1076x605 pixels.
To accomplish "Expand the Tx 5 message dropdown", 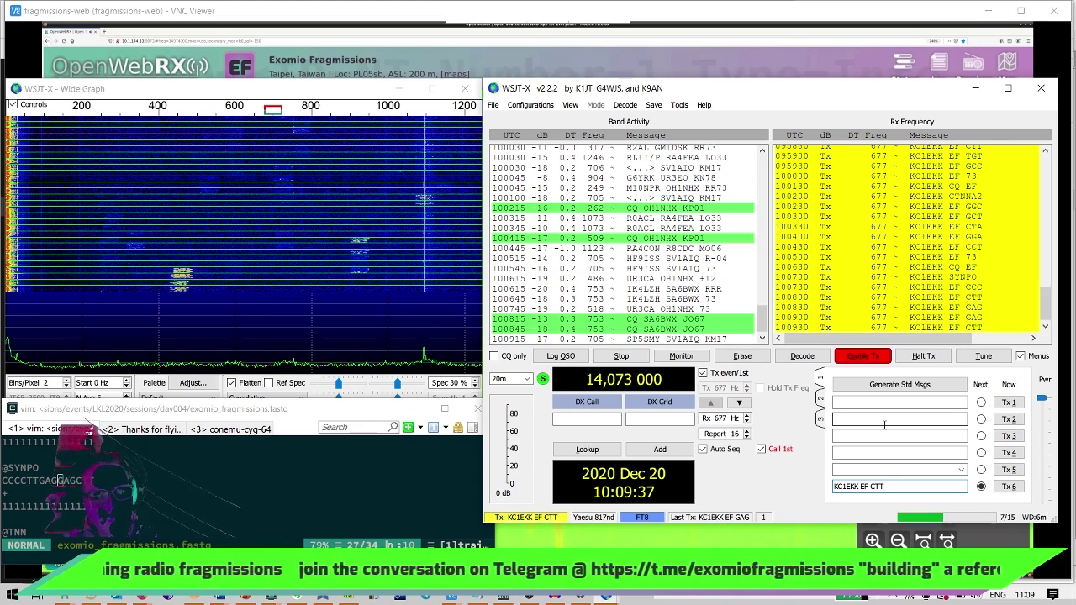I will [x=961, y=470].
